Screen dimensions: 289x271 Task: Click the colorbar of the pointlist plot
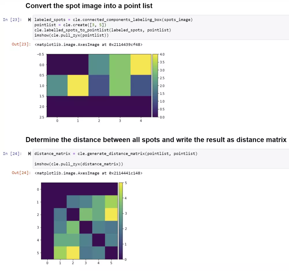coord(155,85)
